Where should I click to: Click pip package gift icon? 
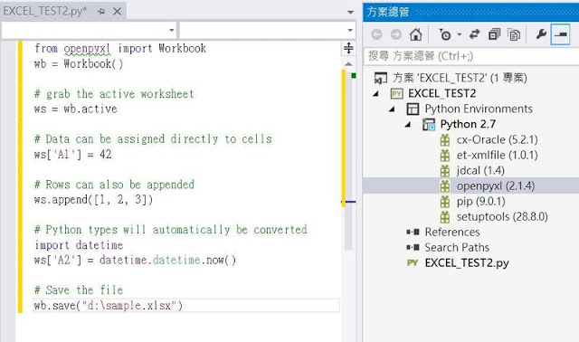445,201
